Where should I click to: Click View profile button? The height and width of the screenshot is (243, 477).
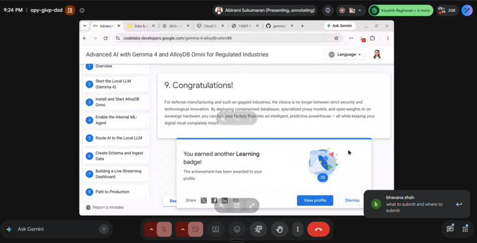click(x=315, y=200)
